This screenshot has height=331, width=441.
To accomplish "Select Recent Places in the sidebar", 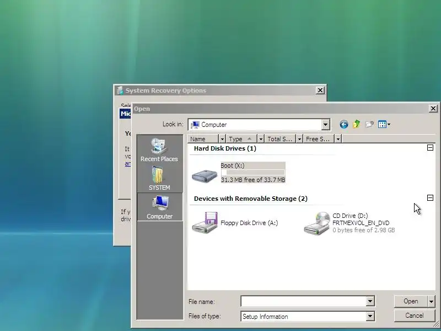I will point(159,150).
